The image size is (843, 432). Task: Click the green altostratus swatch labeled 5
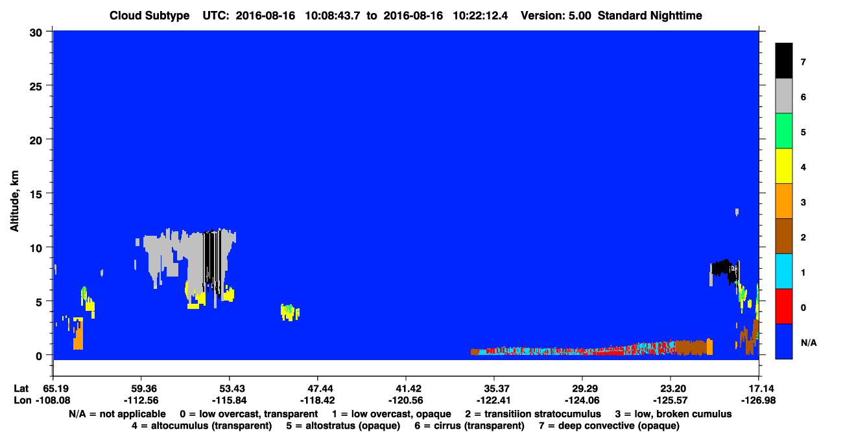[784, 131]
